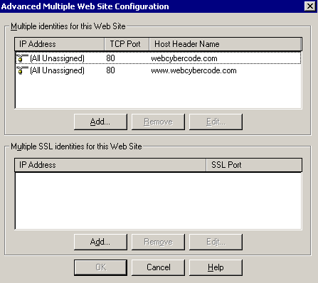The image size is (318, 283).
Task: Click the TCP port 80 value in www.webcybercode.com row
Action: (110, 70)
